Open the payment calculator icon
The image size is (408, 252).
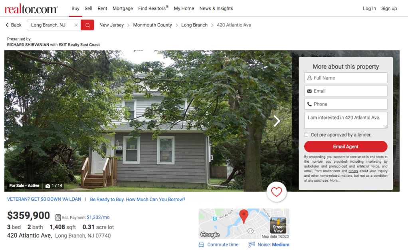58,217
